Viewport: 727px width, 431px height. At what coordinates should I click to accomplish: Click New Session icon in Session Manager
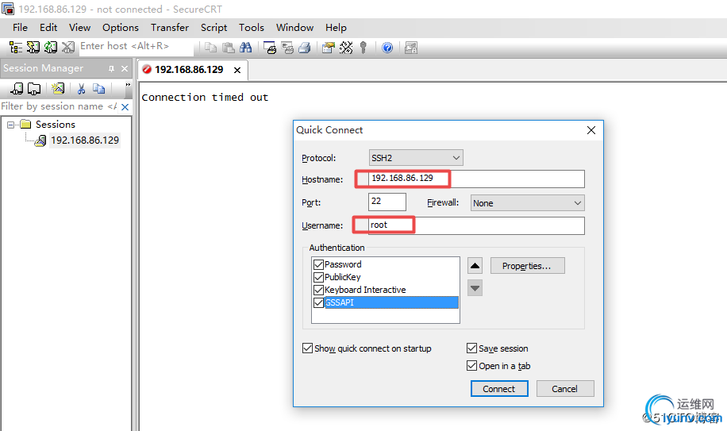pyautogui.click(x=58, y=89)
